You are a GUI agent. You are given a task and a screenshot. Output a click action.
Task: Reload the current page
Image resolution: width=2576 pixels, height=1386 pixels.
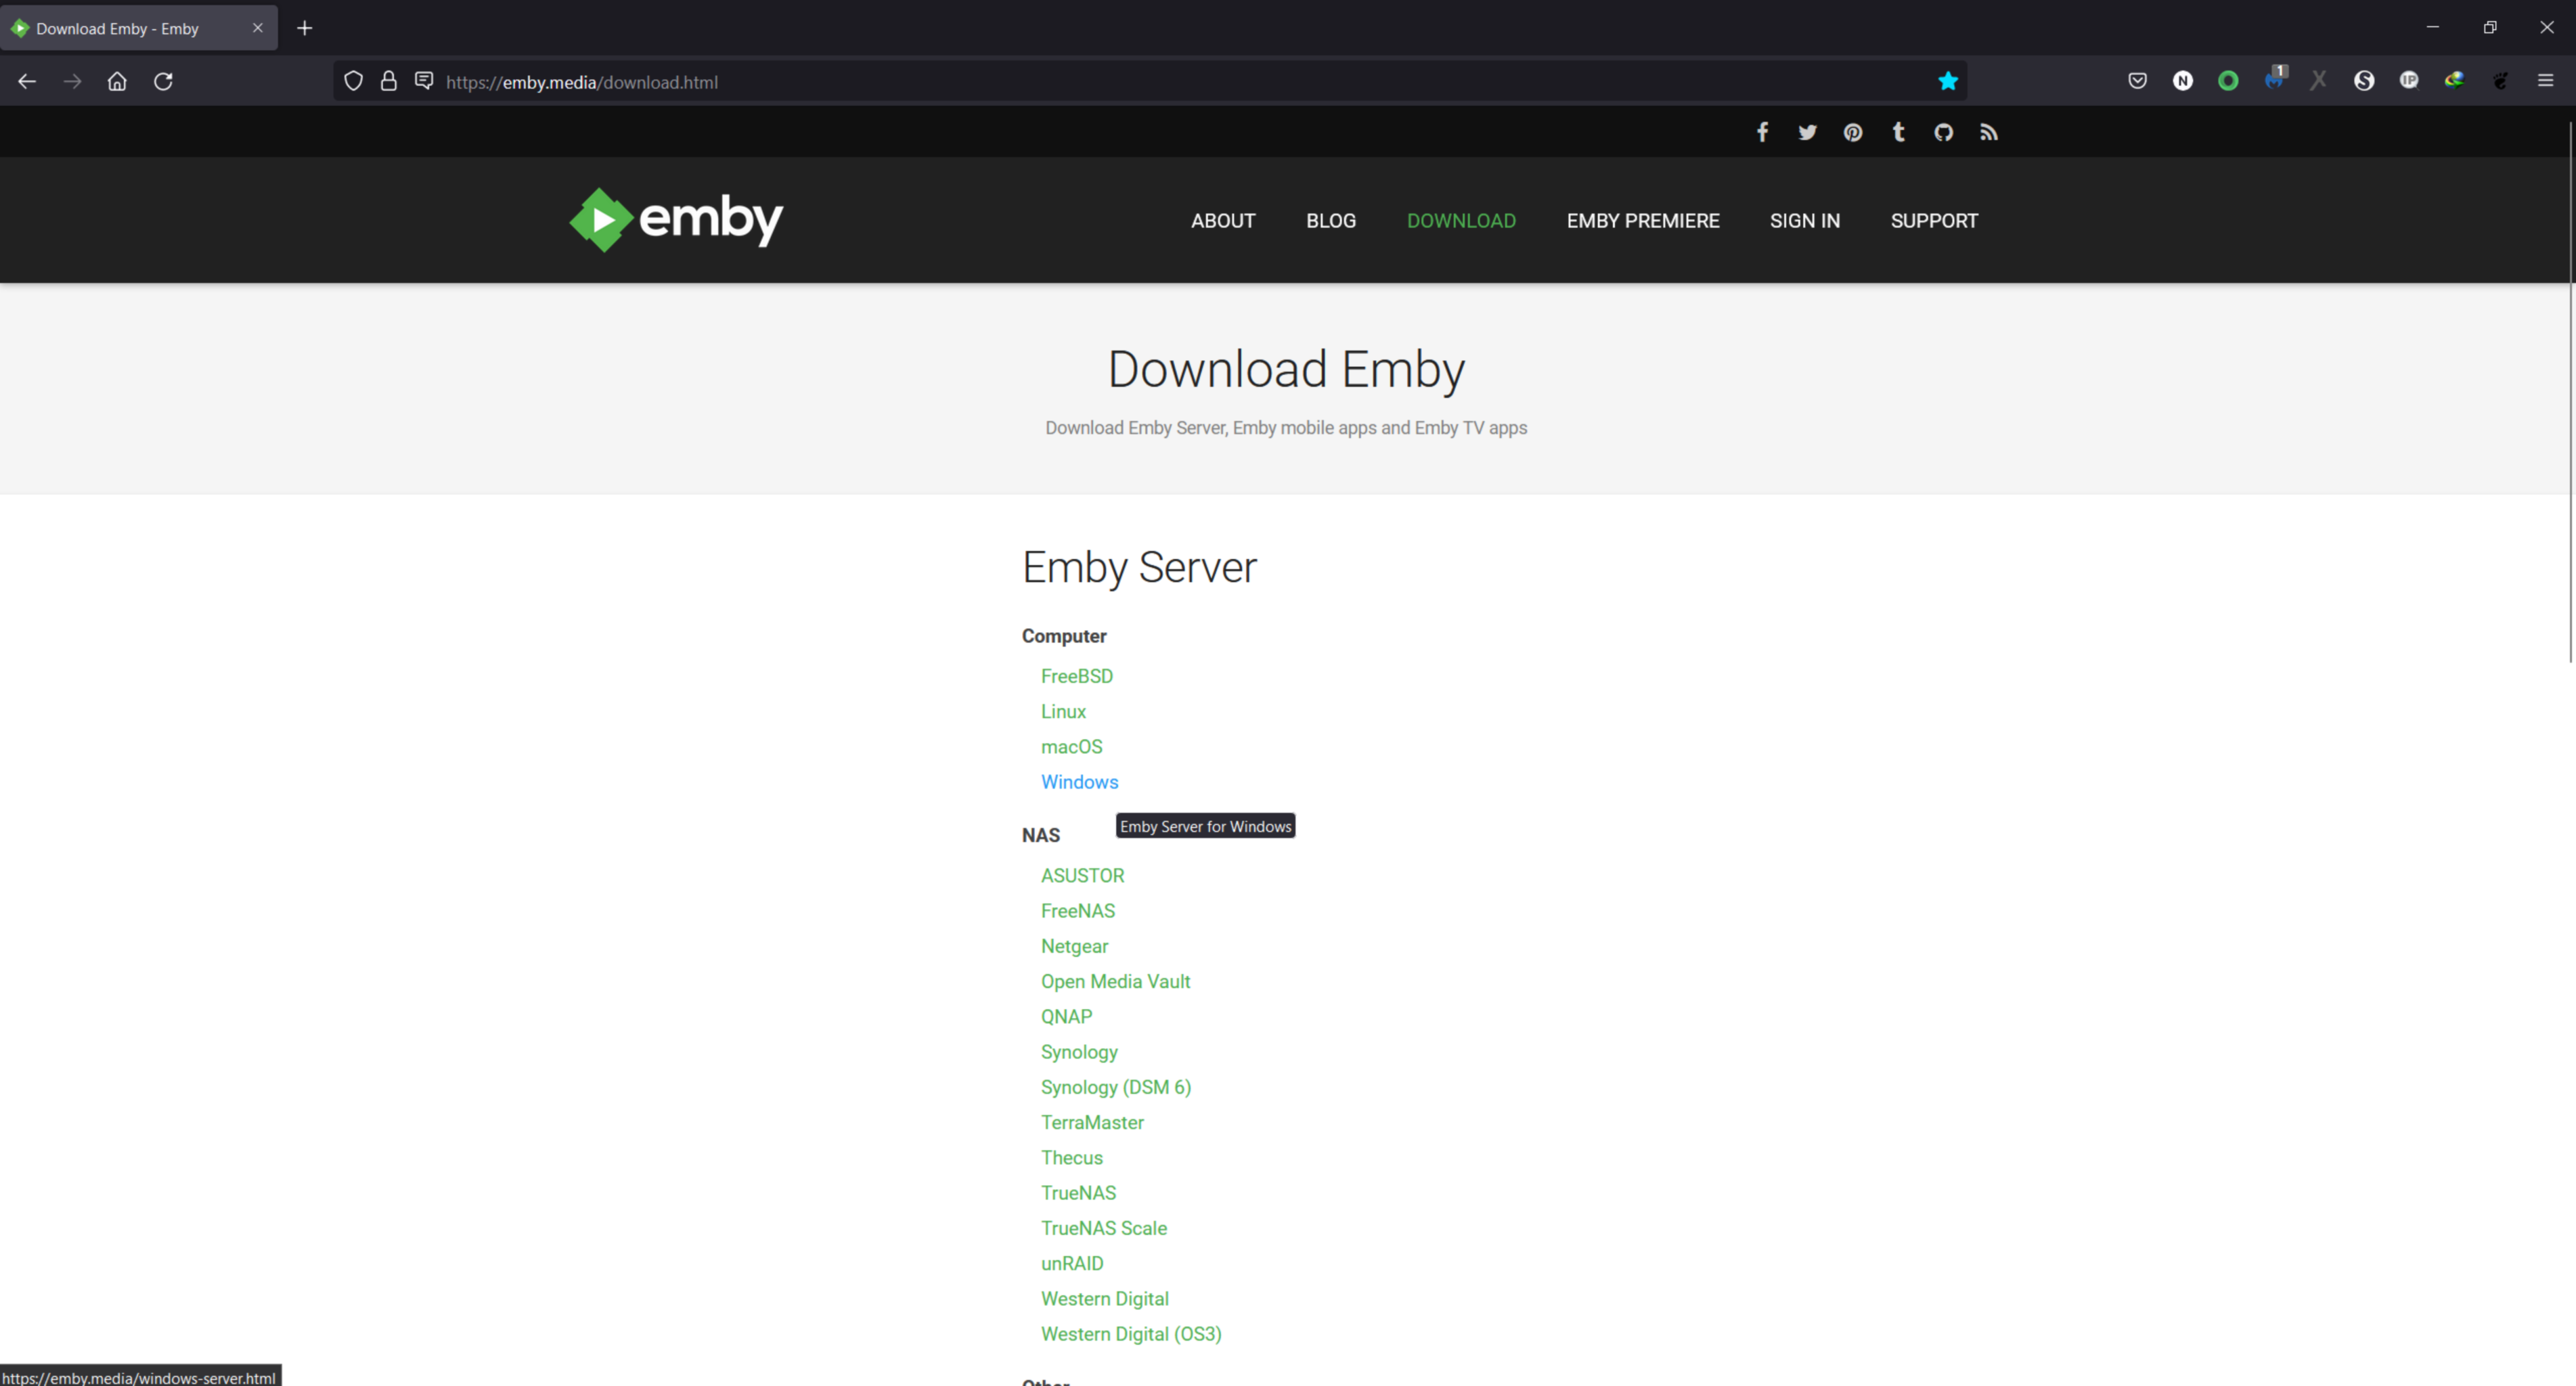(163, 81)
